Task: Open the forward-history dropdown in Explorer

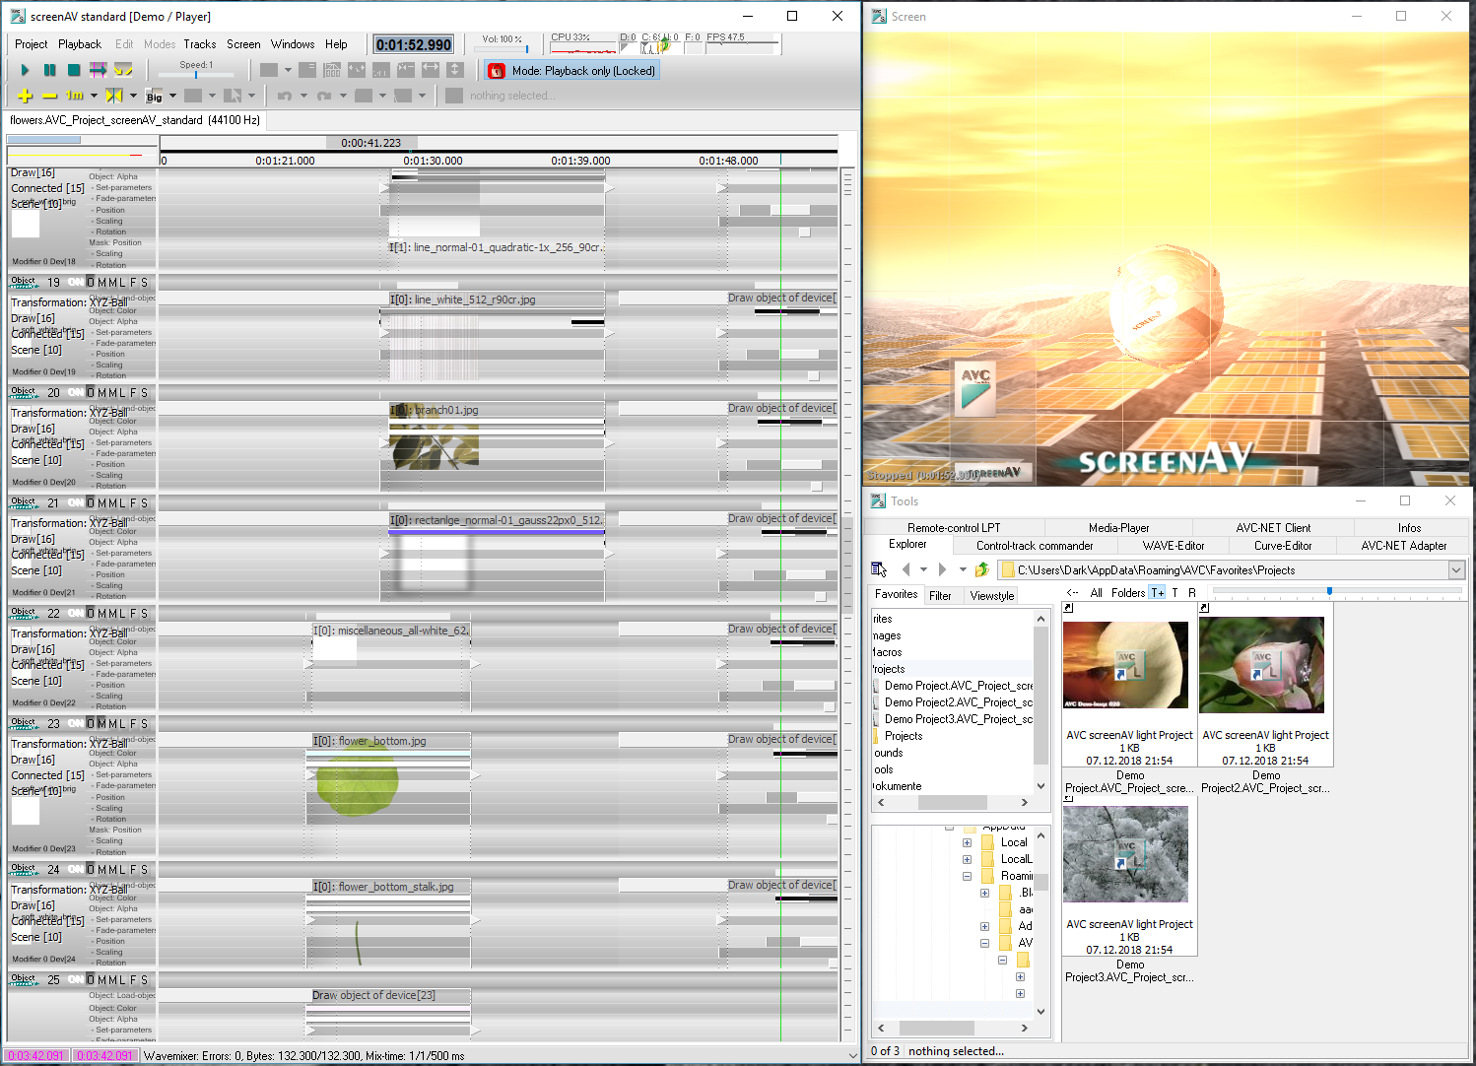Action: pyautogui.click(x=962, y=569)
